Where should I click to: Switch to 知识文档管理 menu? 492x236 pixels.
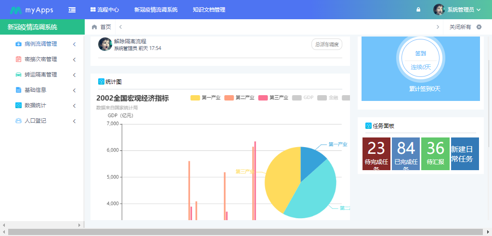pyautogui.click(x=208, y=10)
